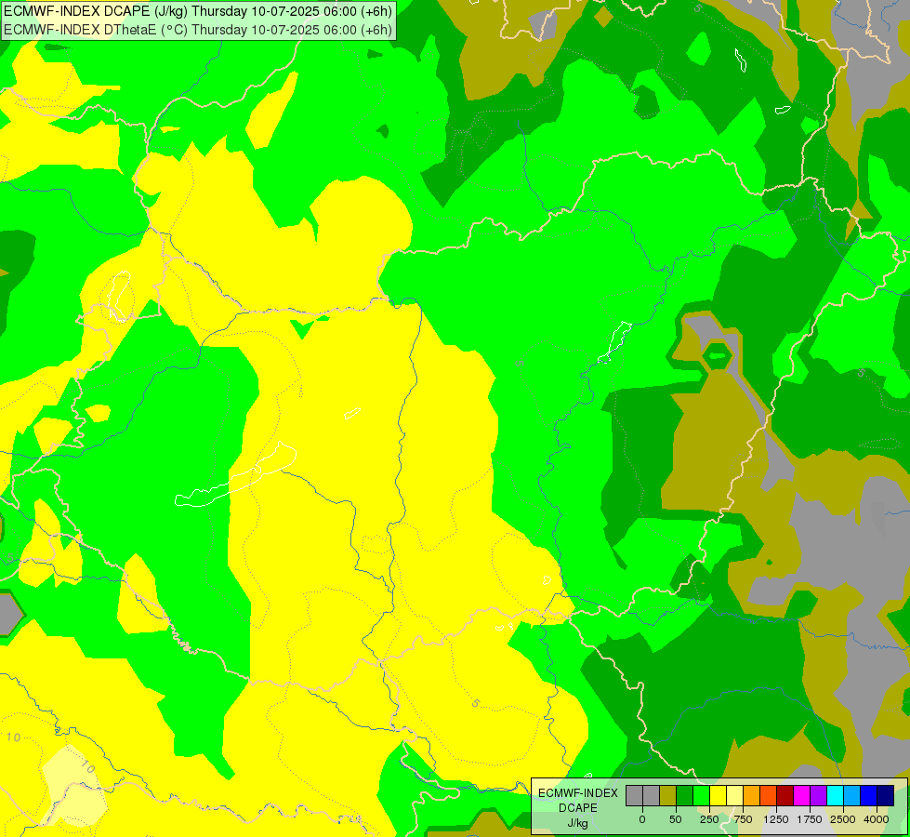
Task: Select the dark green legend swatch
Action: [685, 795]
